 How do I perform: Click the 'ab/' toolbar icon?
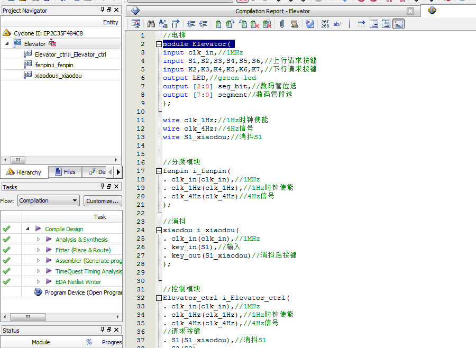[337, 24]
